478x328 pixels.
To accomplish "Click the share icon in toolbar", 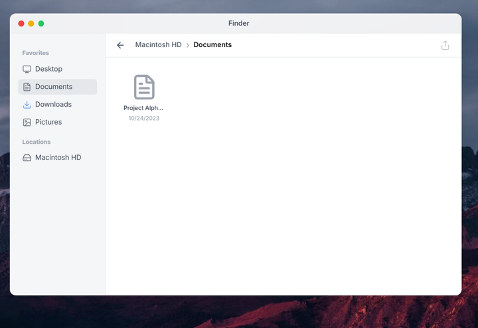I will click(445, 45).
